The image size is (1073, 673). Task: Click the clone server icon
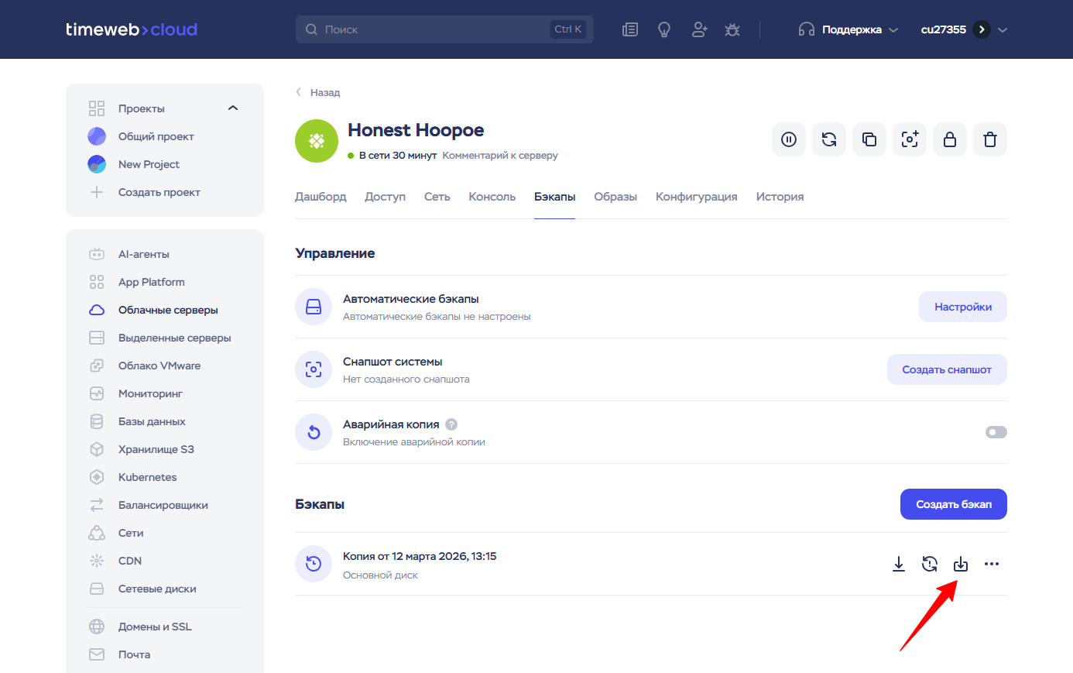(869, 139)
